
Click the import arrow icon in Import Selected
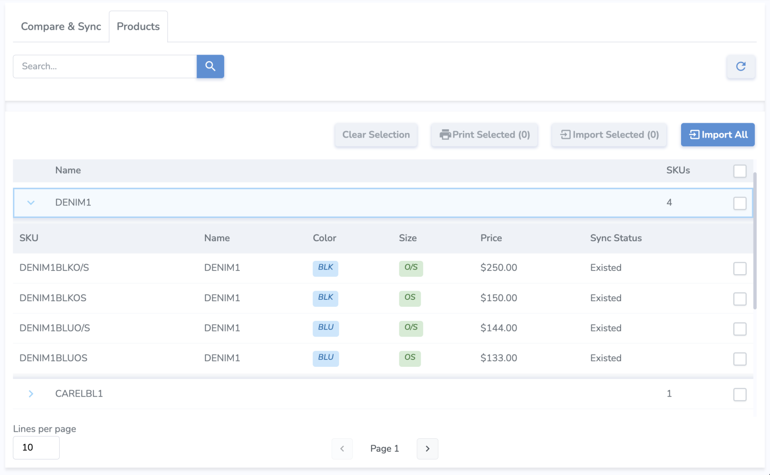(566, 135)
